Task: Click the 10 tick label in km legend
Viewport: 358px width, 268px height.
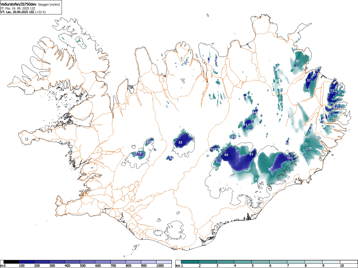Action: click(x=342, y=266)
